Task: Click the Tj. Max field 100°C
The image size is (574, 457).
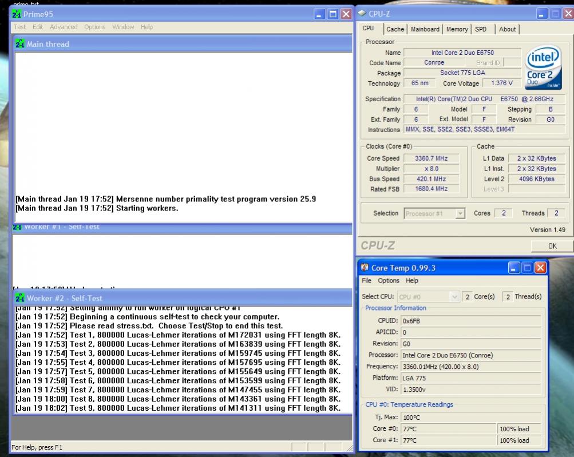Action: coord(471,417)
